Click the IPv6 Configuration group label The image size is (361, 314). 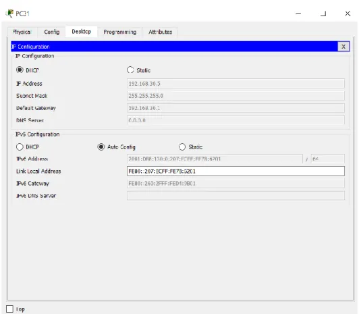point(38,134)
